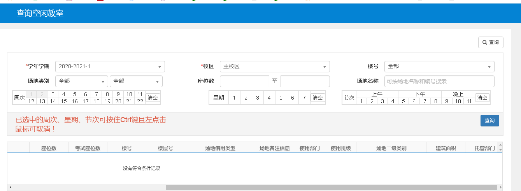Expand the 校区 dropdown showing 主校区
This screenshot has width=521, height=191.
pyautogui.click(x=274, y=67)
